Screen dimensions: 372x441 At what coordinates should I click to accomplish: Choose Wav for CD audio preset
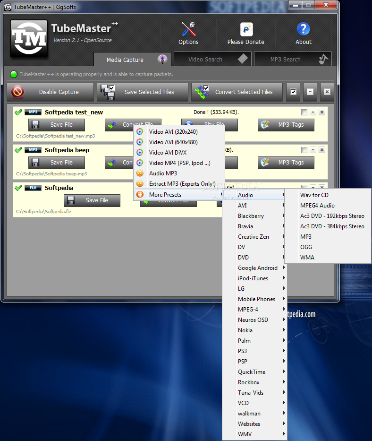point(328,195)
